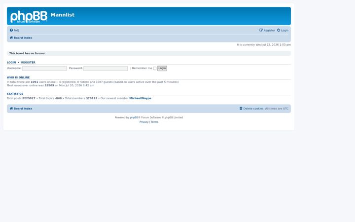Click the trash icon for Delete cookies
The width and height of the screenshot is (355, 222).
click(241, 109)
